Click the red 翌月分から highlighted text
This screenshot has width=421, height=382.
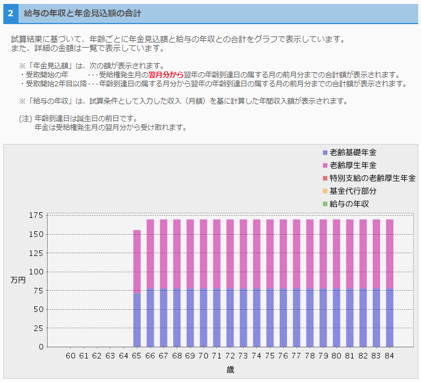166,74
